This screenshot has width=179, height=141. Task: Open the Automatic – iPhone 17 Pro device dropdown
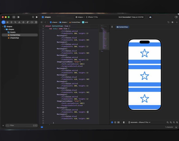click(x=139, y=122)
